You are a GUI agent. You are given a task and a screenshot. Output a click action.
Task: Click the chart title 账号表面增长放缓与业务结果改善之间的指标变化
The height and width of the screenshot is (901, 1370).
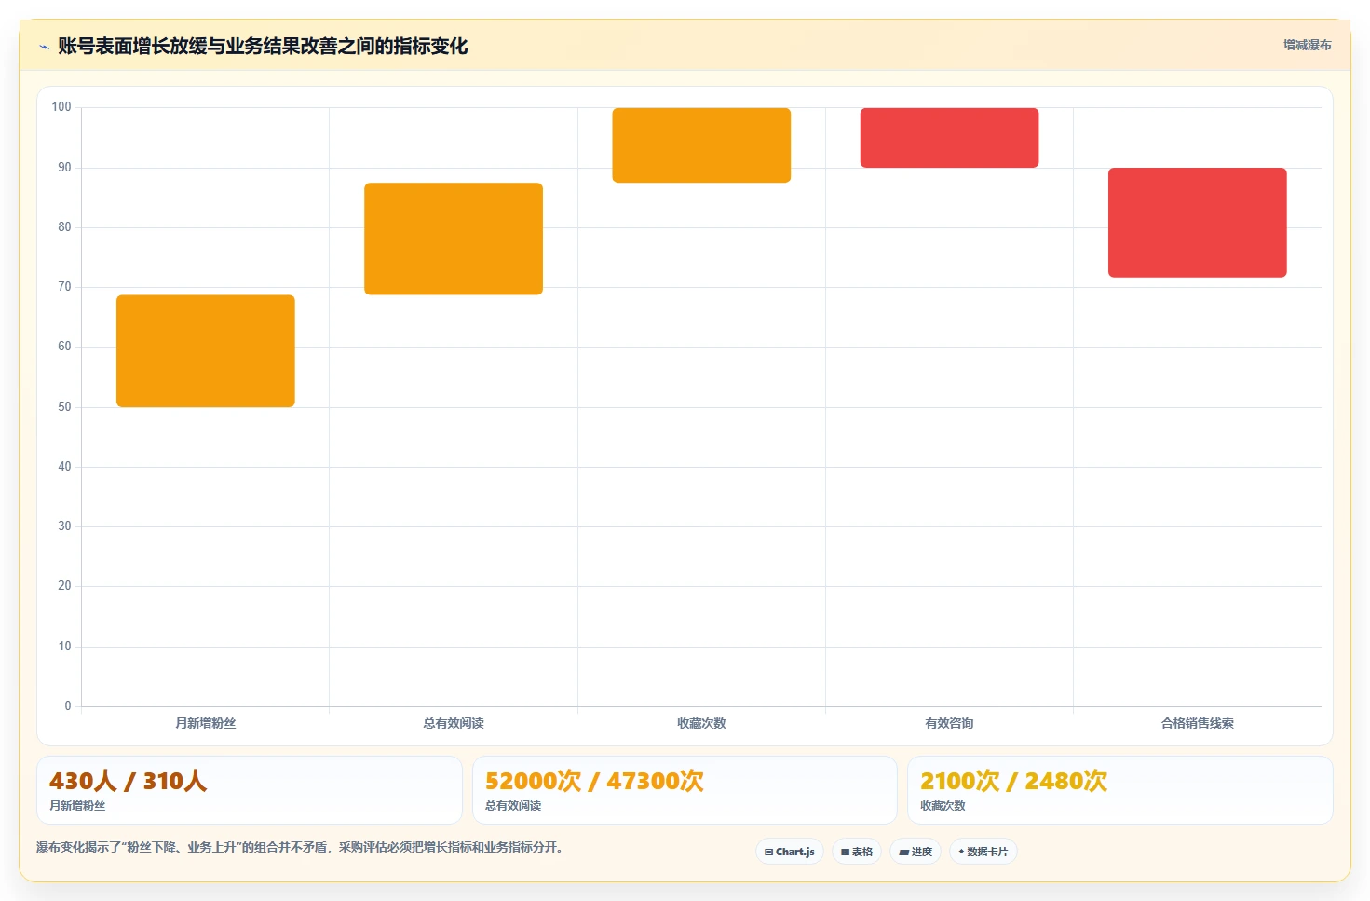pos(263,47)
